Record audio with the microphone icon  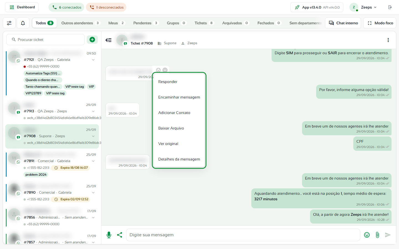pos(109,235)
